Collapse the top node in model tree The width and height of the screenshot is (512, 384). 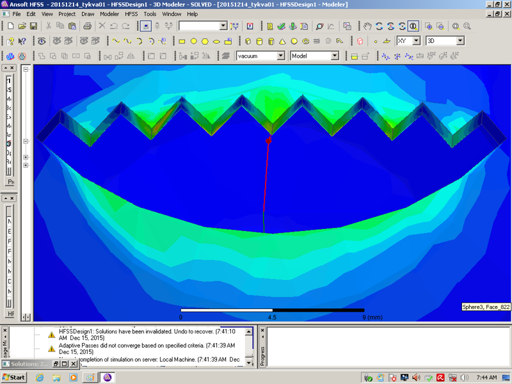[26, 69]
